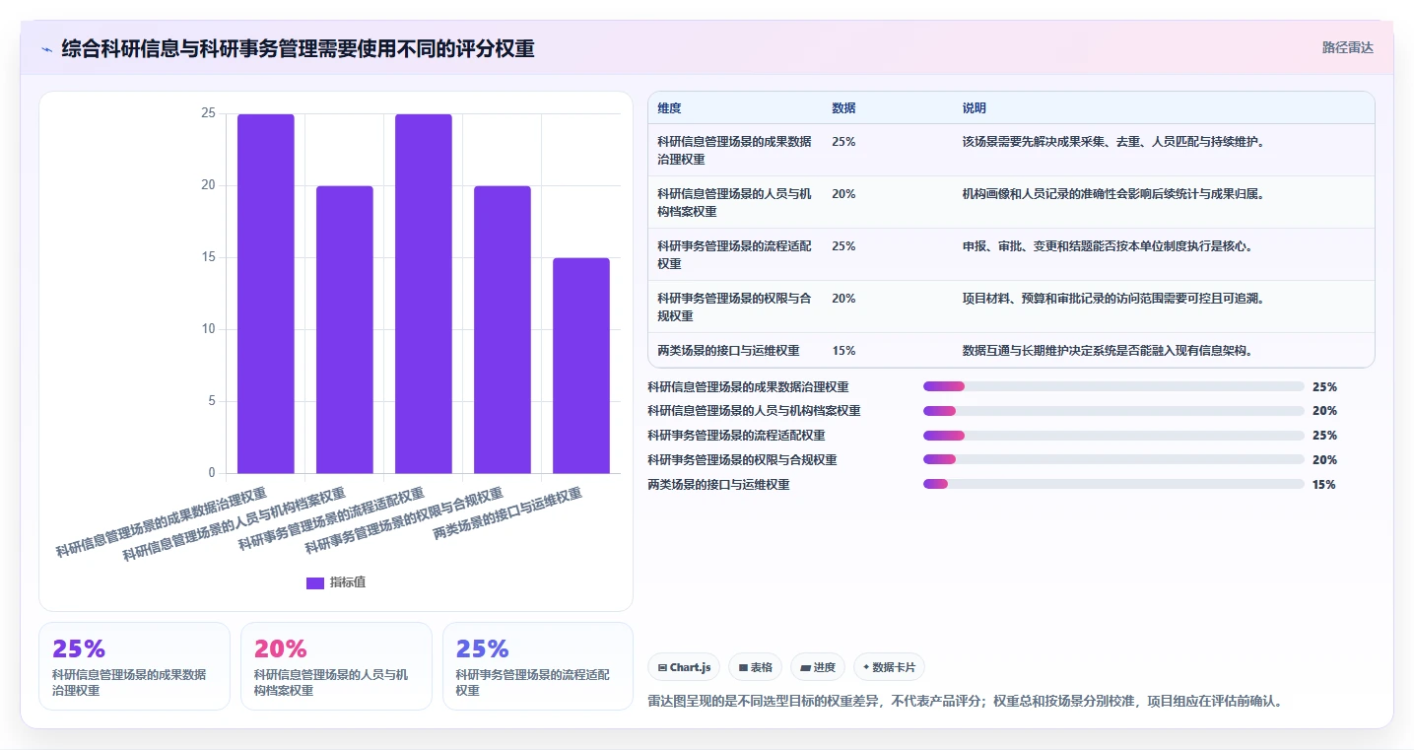Screen dimensions: 1414x750
Task: Click the 25% card for 流程适配权重
Action: pos(538,666)
